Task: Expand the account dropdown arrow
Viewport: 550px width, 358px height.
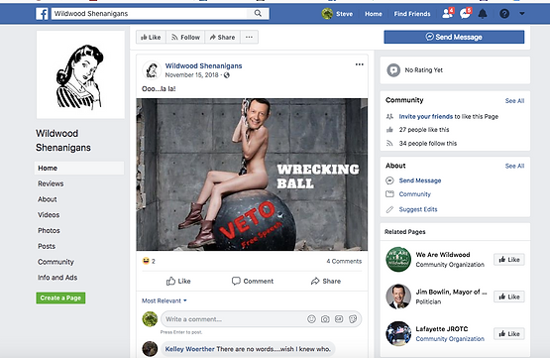Action: click(522, 14)
